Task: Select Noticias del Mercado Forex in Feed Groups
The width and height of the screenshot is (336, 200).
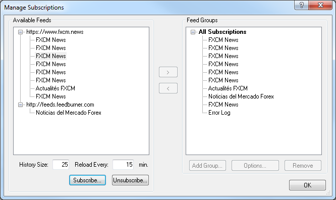Action: pos(241,96)
